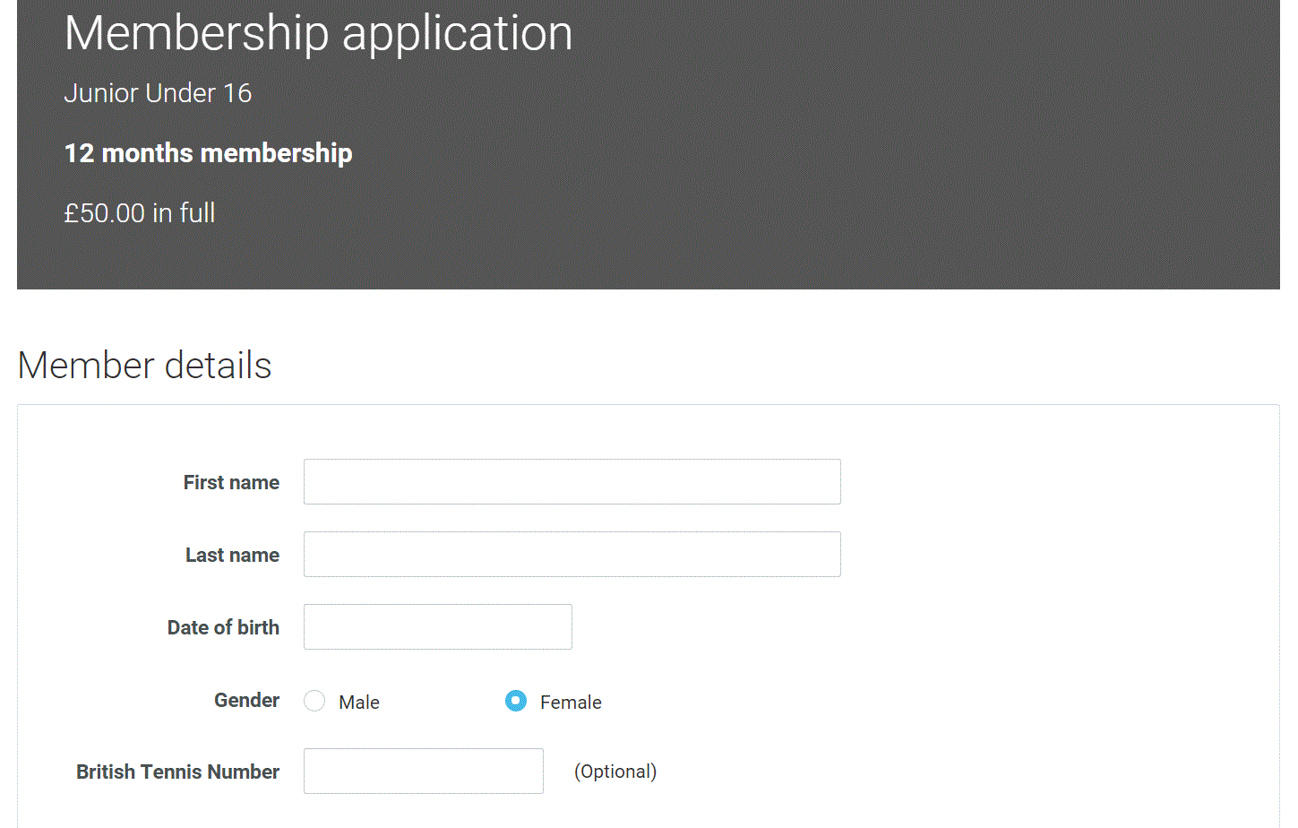
Task: Select the Date of birth field
Action: pyautogui.click(x=437, y=627)
